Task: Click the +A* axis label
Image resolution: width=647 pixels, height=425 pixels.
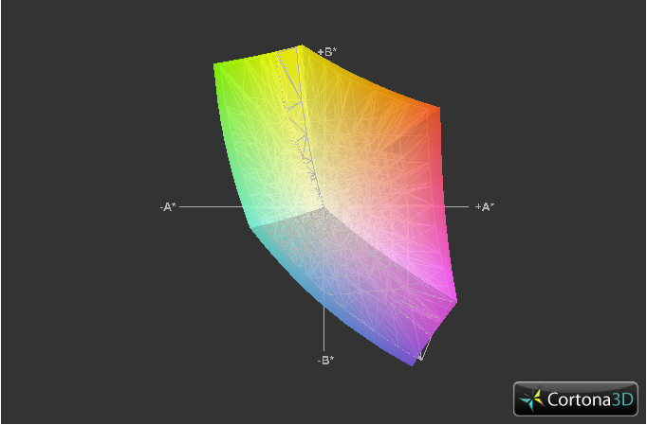Action: click(485, 206)
